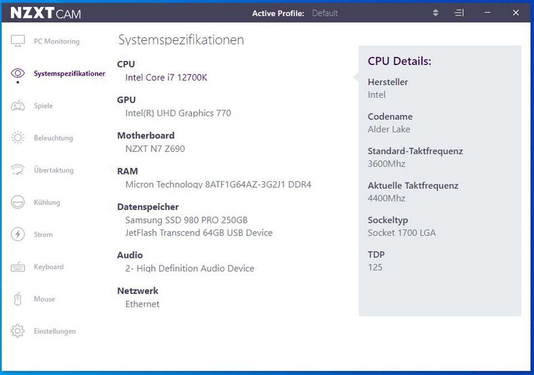This screenshot has height=375, width=534.
Task: Open the Keyboard section label
Action: click(49, 267)
